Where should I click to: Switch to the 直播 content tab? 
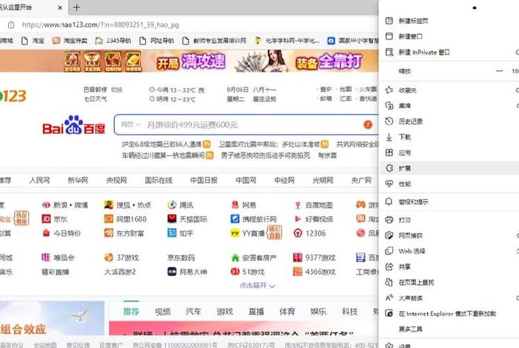click(257, 311)
